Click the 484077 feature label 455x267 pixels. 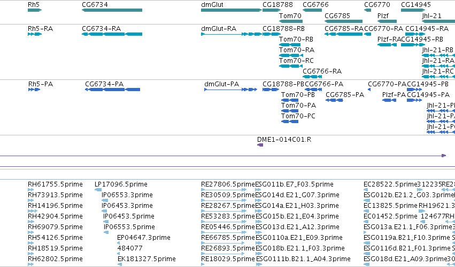point(130,248)
